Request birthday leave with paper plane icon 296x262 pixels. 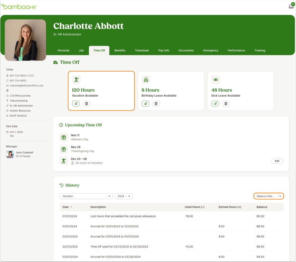coord(145,104)
